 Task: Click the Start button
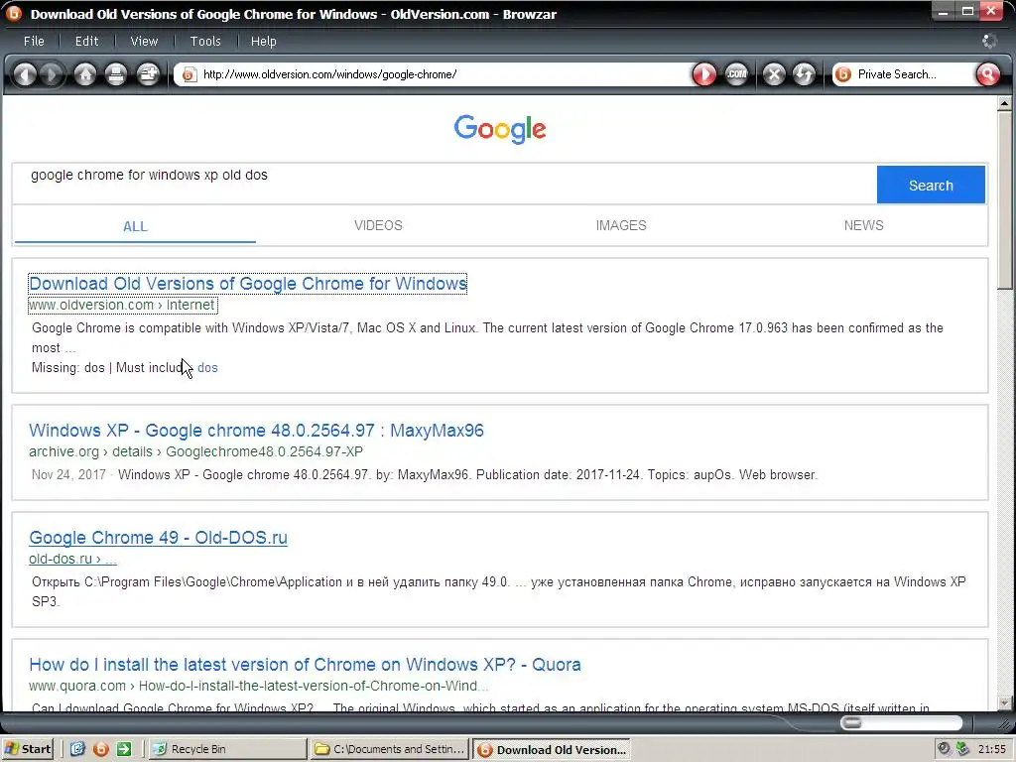click(x=27, y=749)
